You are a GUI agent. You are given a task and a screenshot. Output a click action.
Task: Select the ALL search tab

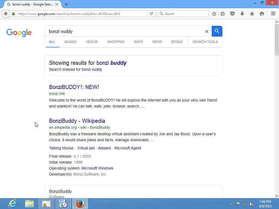[x=52, y=42]
